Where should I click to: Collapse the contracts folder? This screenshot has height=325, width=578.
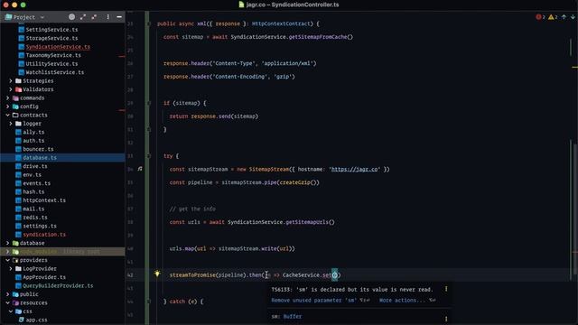[x=8, y=115]
